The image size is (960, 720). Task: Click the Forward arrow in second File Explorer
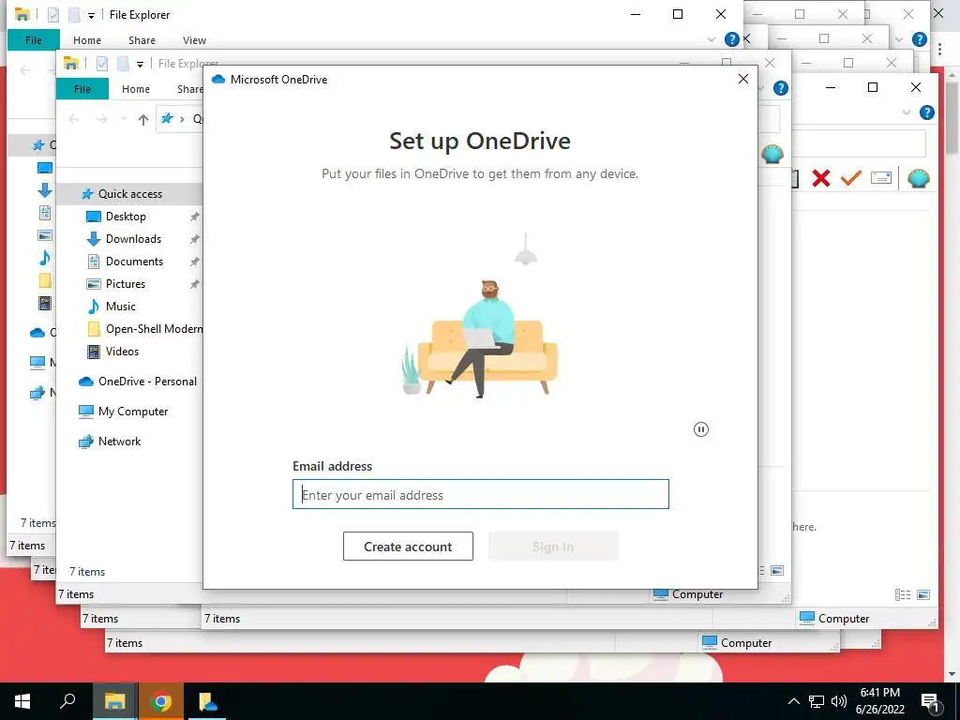[x=101, y=119]
